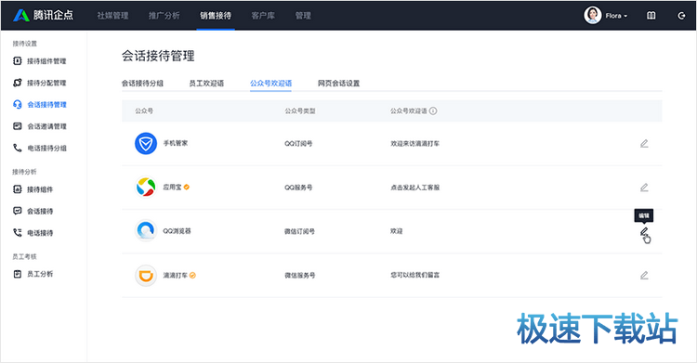Click the 点击发起人工客服 greeting text
The height and width of the screenshot is (363, 697).
click(x=414, y=188)
